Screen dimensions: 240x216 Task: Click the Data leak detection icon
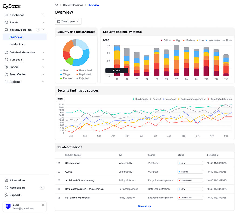point(6,52)
